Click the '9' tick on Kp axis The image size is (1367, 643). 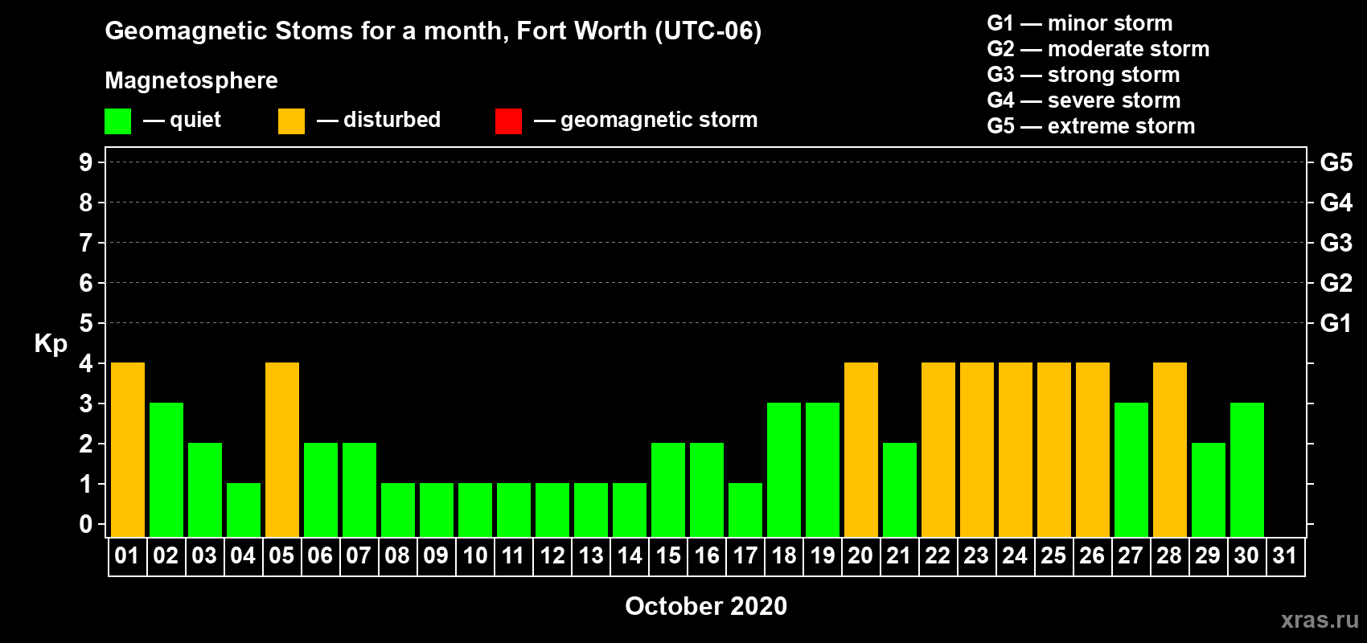tap(86, 162)
